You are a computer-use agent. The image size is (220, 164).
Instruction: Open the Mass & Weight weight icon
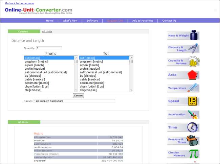(x=194, y=35)
